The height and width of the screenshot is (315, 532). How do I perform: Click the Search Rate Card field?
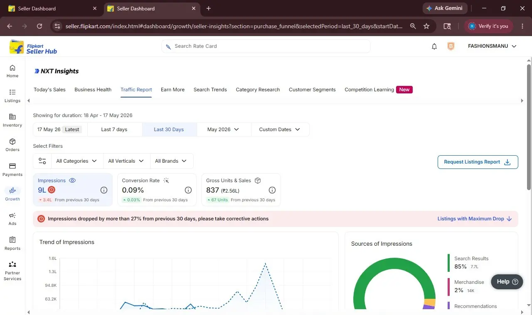[266, 46]
